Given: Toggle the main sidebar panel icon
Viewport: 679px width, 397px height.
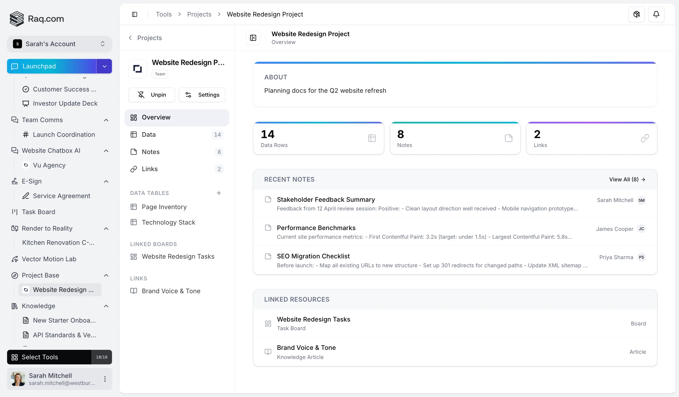Looking at the screenshot, I should pos(134,14).
